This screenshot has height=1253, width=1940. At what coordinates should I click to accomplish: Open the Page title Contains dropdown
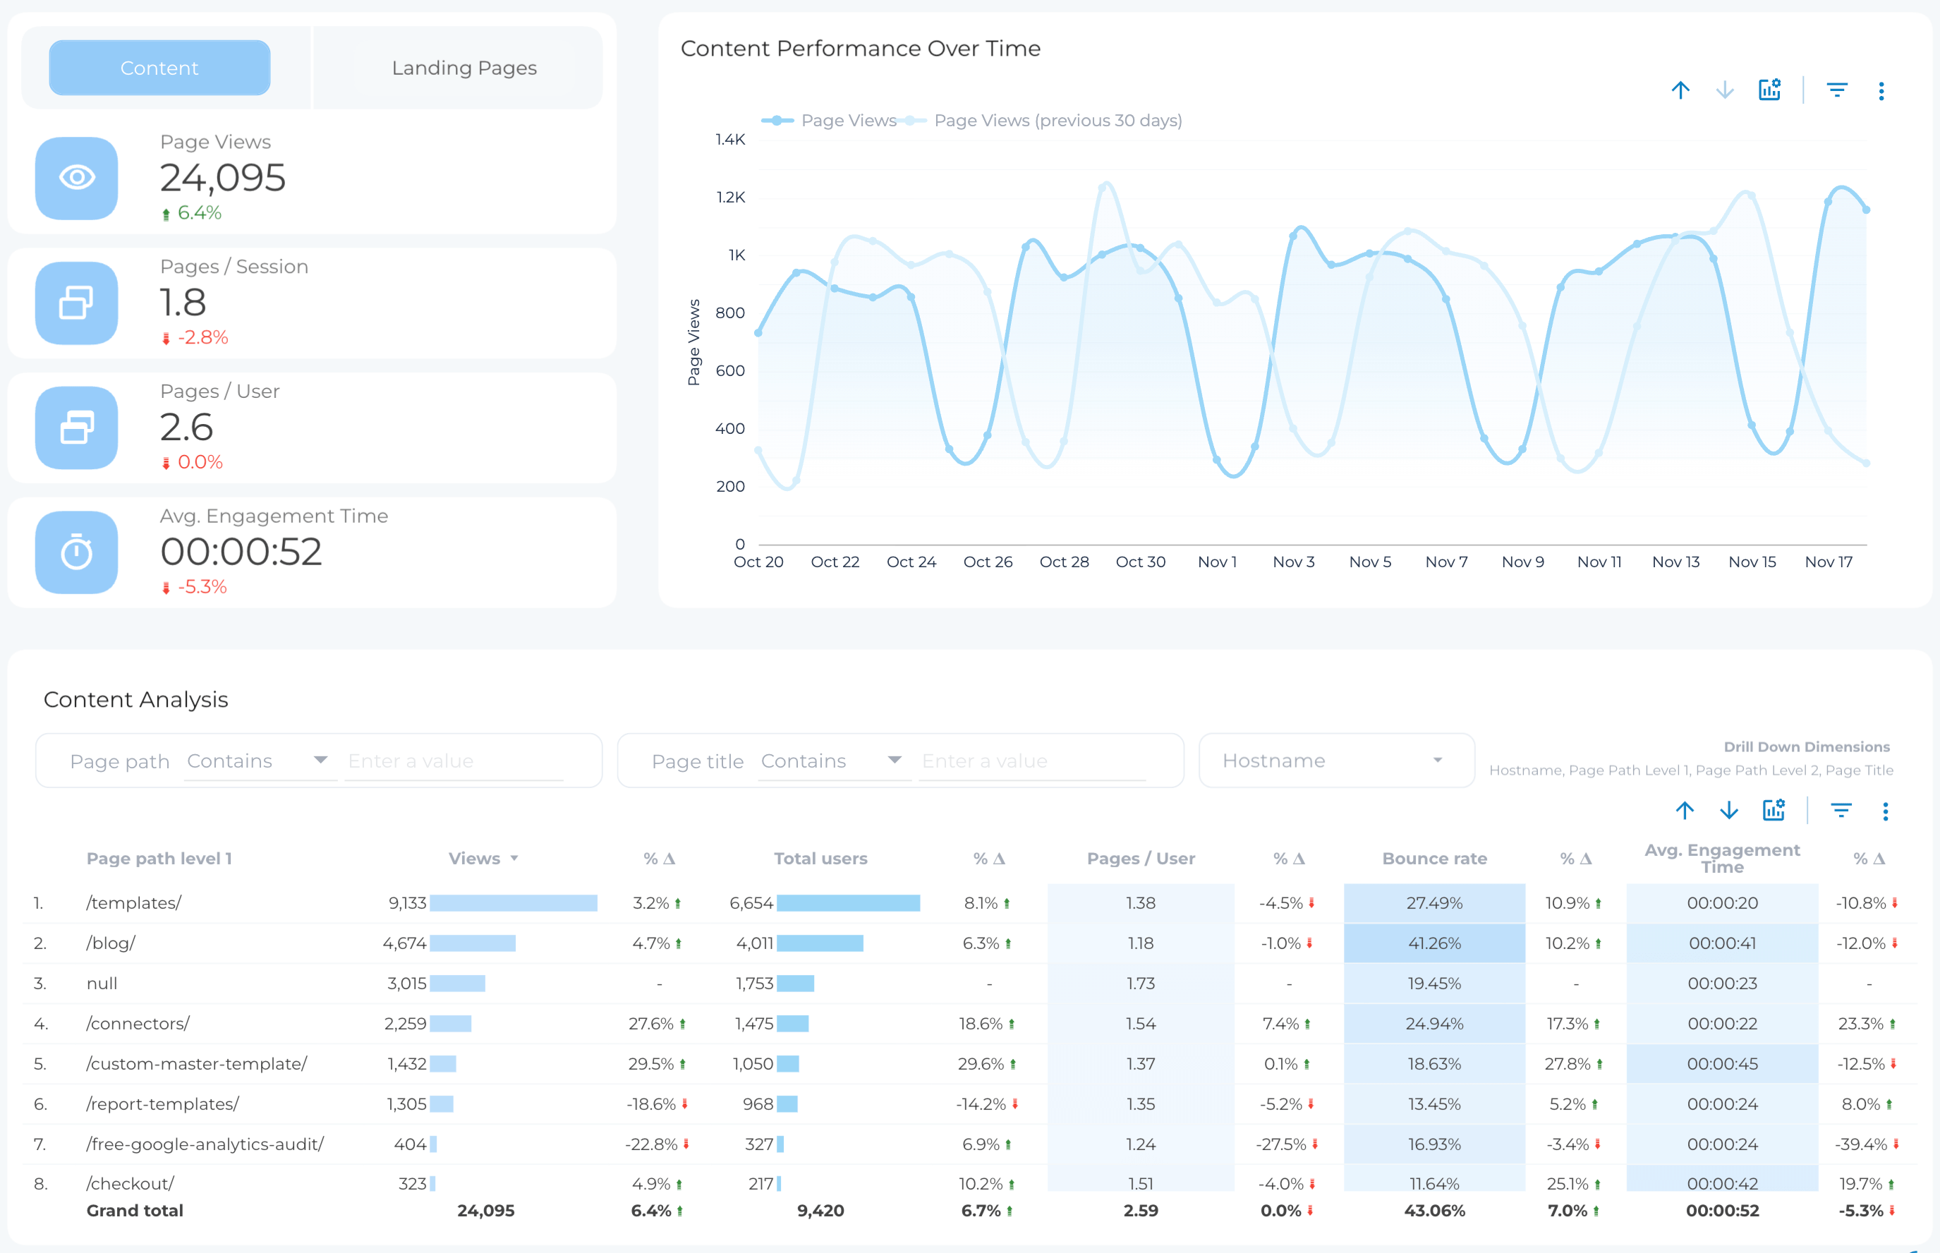pyautogui.click(x=893, y=760)
